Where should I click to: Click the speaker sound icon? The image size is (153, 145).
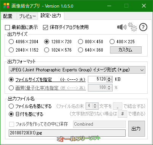(x=122, y=27)
